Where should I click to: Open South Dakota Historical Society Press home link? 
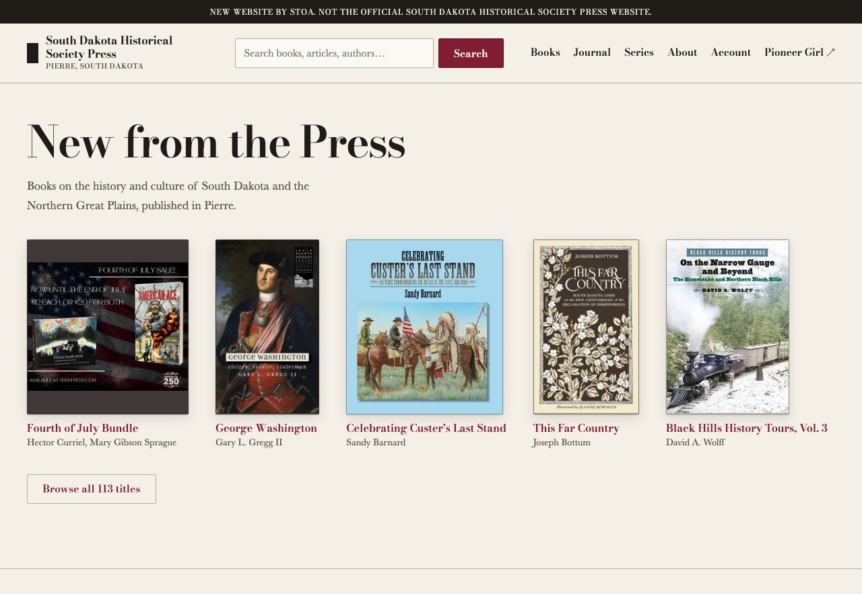[x=100, y=52]
